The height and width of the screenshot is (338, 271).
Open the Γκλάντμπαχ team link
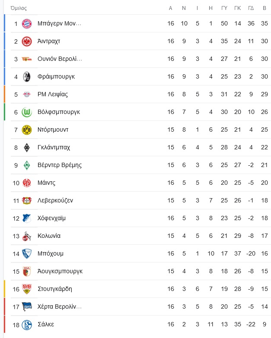click(x=54, y=148)
